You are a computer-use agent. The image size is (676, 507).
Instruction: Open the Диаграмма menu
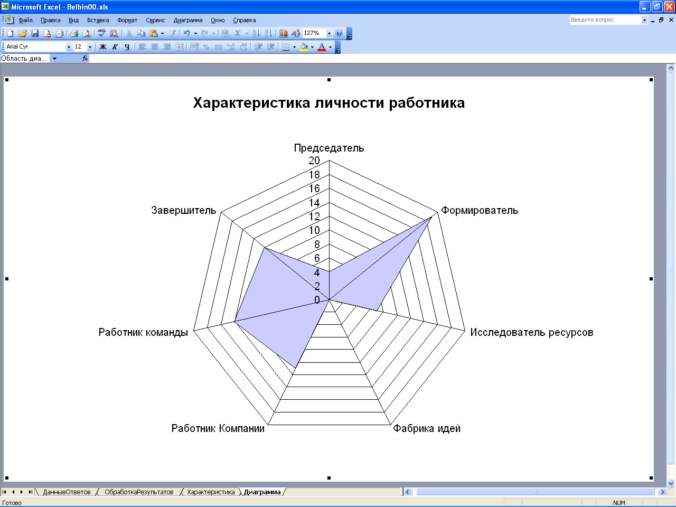click(x=188, y=20)
